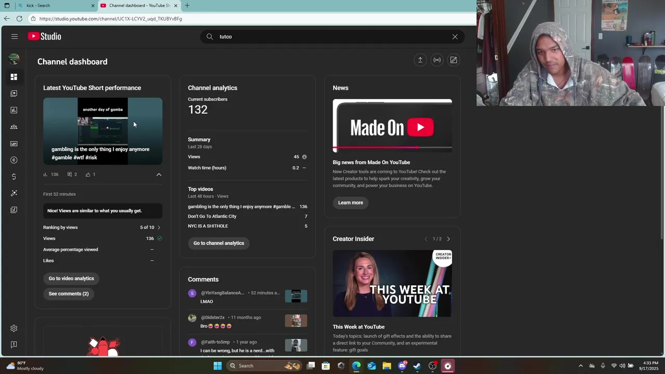Open the Analytics sidebar icon
This screenshot has width=665, height=374.
[x=14, y=110]
